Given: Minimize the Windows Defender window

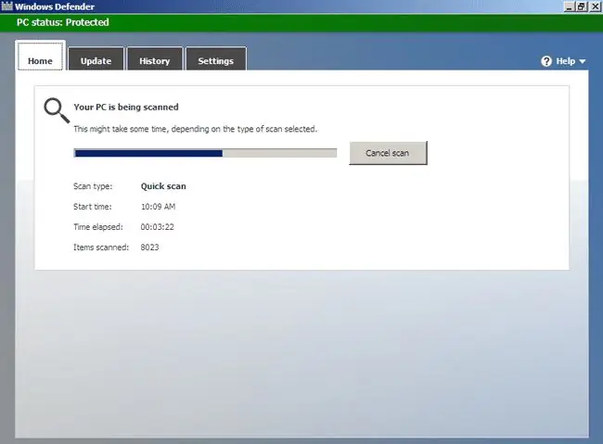Looking at the screenshot, I should [x=570, y=6].
